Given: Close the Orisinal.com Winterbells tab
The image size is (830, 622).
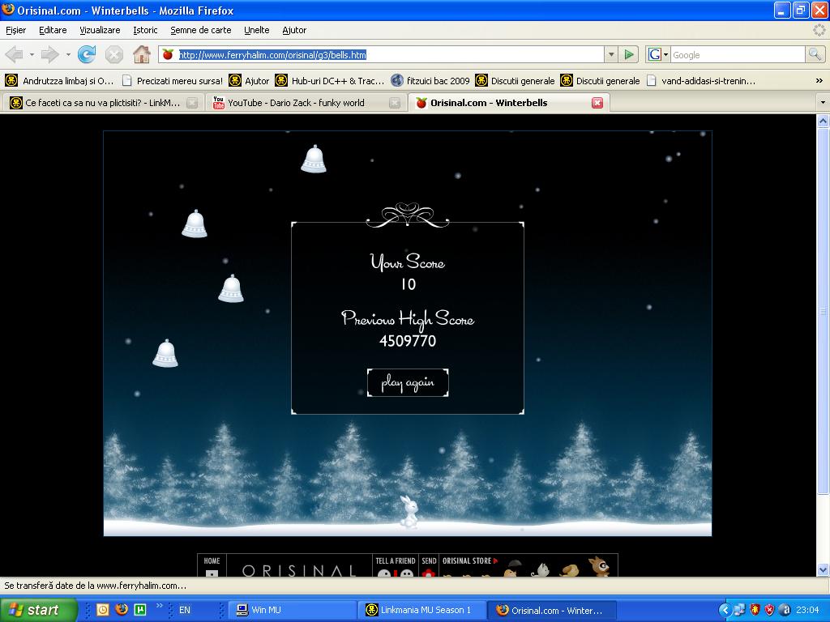Looking at the screenshot, I should (x=597, y=103).
